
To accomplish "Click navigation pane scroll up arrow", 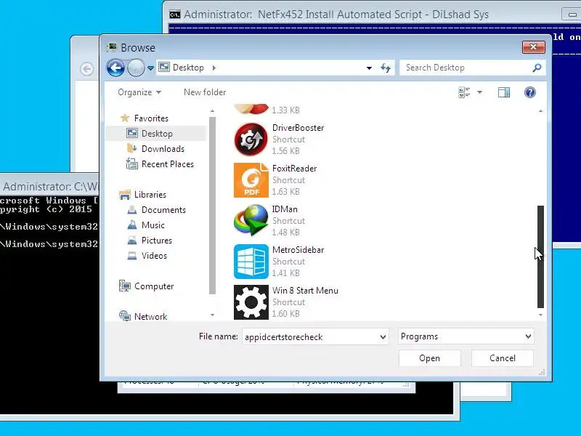I will (x=212, y=111).
